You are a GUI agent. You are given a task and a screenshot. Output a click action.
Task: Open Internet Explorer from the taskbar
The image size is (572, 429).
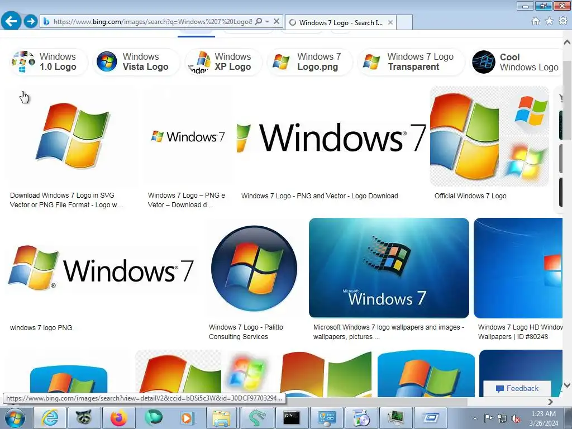coord(50,418)
